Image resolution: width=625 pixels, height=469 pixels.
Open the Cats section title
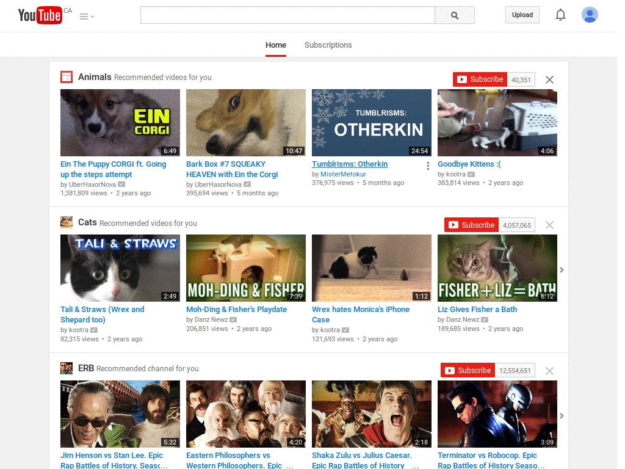click(x=87, y=222)
